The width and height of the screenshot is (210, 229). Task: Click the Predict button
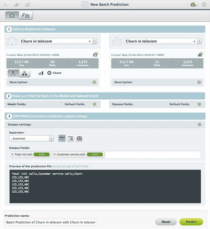[191, 222]
